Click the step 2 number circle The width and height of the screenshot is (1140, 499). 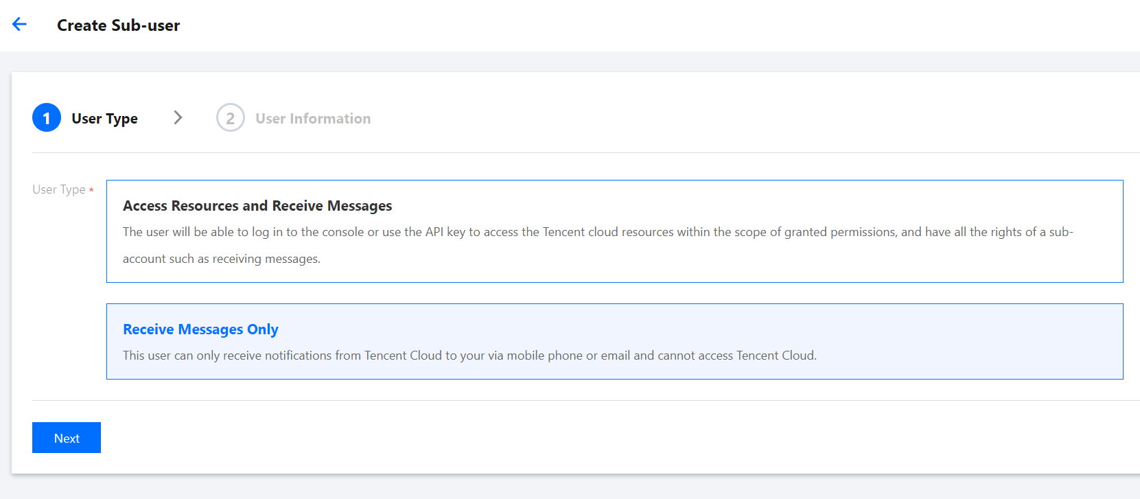click(231, 118)
